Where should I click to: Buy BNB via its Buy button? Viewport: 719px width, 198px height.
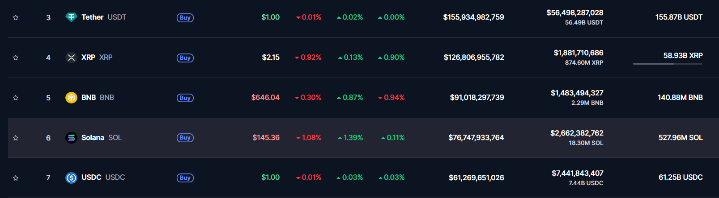point(185,98)
